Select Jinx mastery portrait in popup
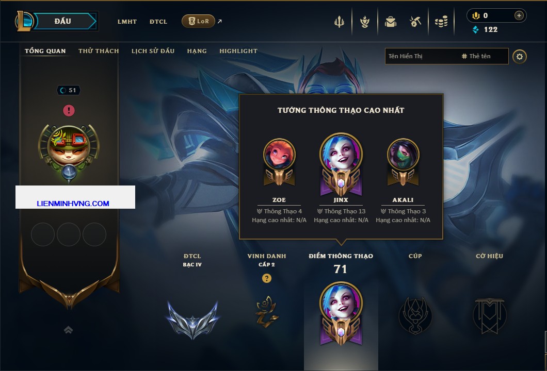 pyautogui.click(x=341, y=164)
